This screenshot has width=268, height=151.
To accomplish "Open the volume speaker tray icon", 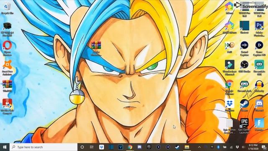I will tap(243, 147).
